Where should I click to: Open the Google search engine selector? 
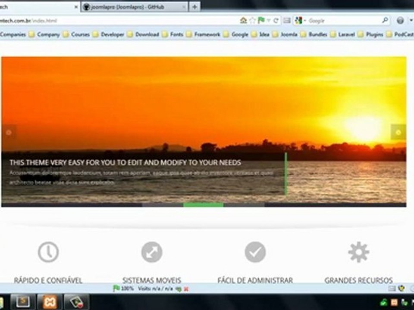click(x=300, y=21)
